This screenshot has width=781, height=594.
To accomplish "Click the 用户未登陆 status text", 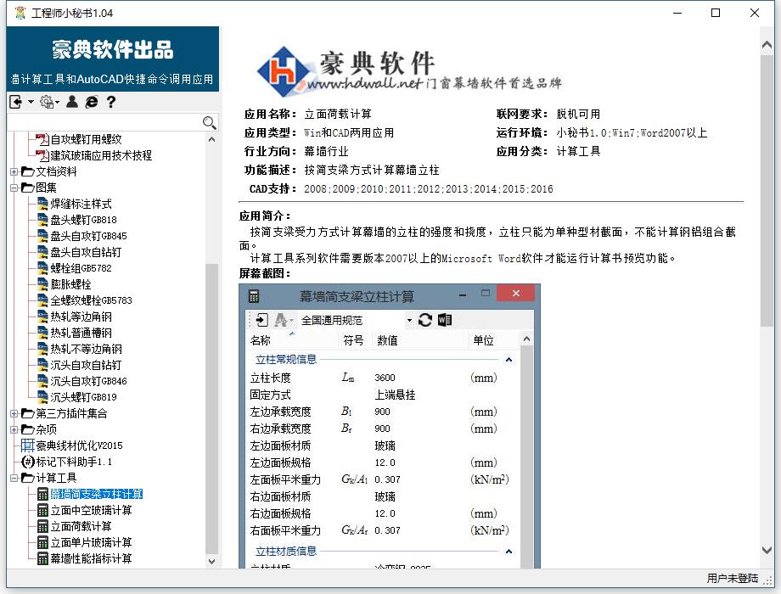I will [x=732, y=579].
